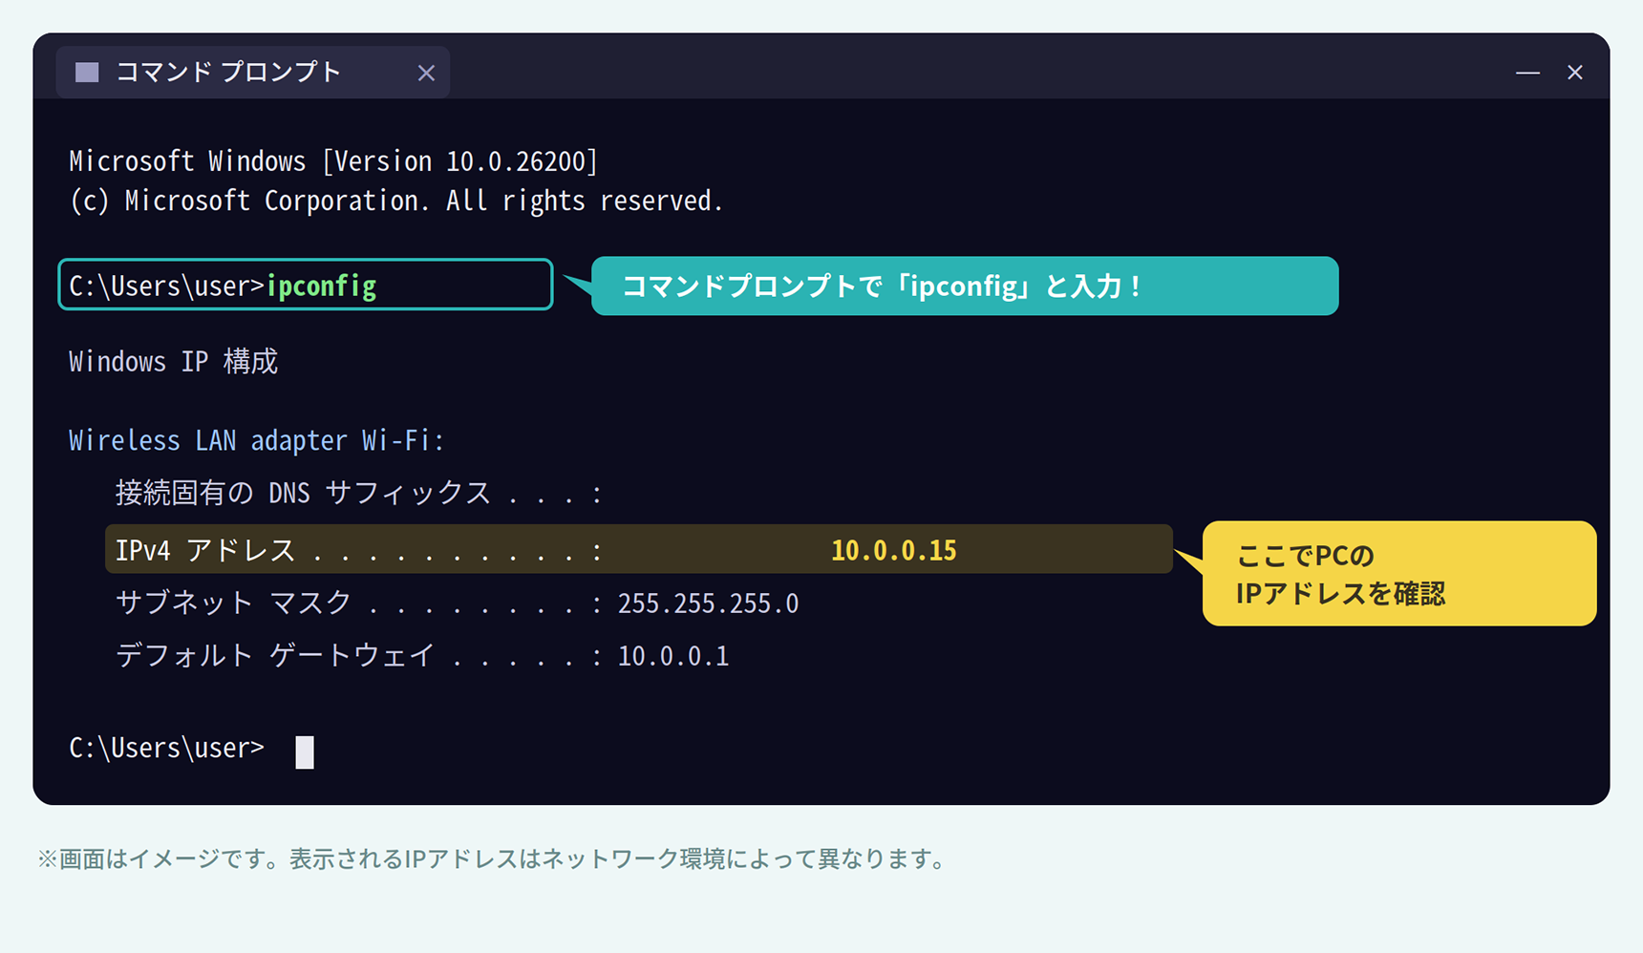
Task: Click the デフォルト ゲートウェイ label
Action: 275,655
